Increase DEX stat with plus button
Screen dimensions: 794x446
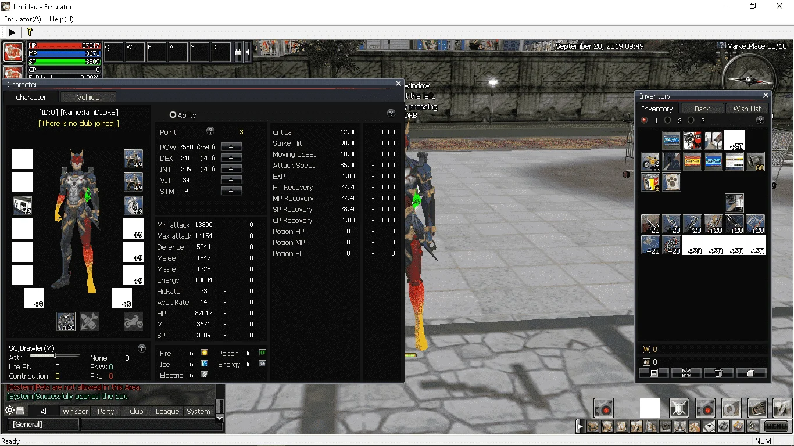point(231,158)
